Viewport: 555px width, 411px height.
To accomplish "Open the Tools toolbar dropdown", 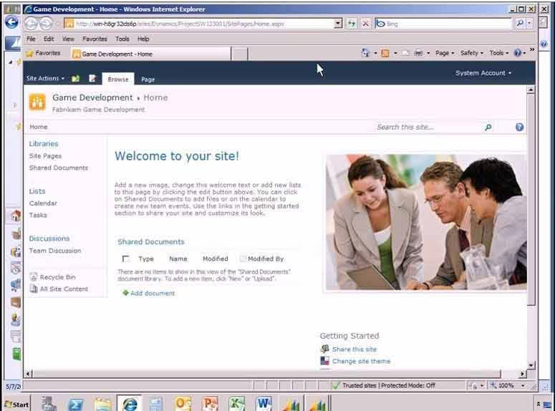I will pyautogui.click(x=498, y=53).
